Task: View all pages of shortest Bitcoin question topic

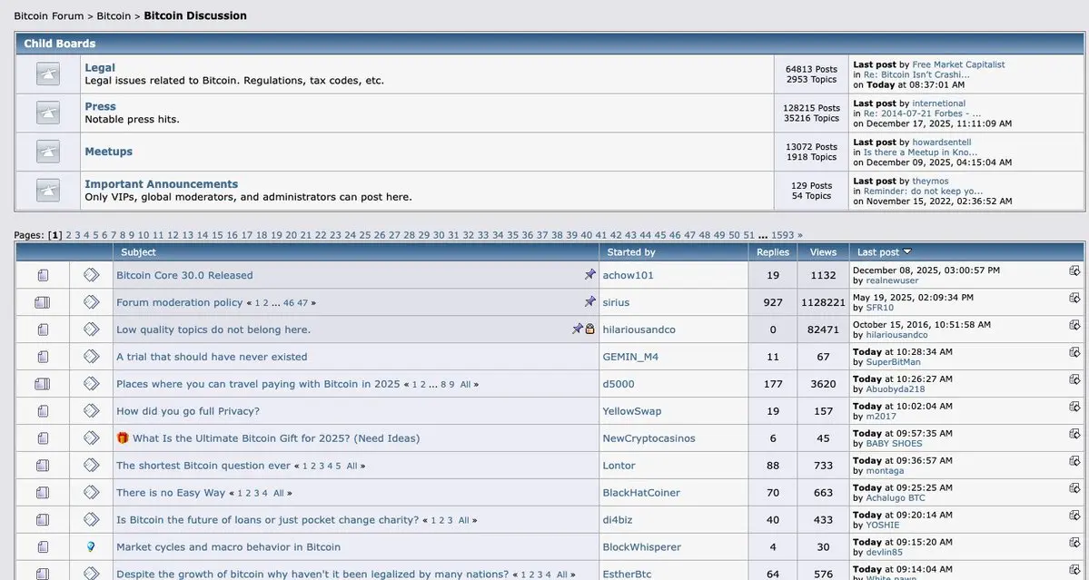Action: pyautogui.click(x=352, y=467)
